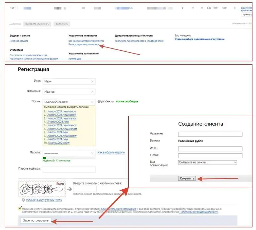256x230 pixels.
Task: Clear the Пароль field with its X icon
Action: (x=92, y=153)
